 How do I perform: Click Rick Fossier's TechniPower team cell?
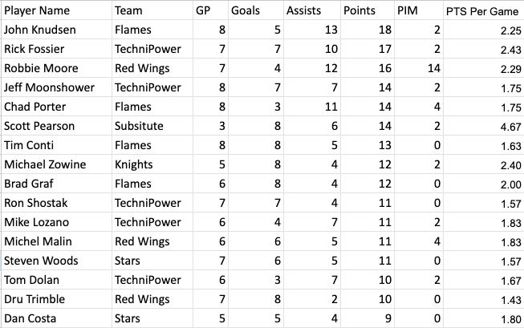pyautogui.click(x=152, y=49)
